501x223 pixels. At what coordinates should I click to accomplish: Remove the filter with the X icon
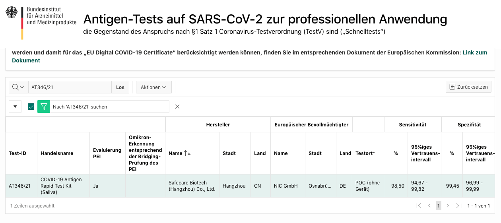point(177,107)
